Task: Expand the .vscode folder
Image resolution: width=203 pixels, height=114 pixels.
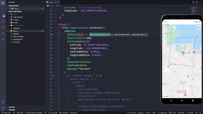Action: [26, 20]
